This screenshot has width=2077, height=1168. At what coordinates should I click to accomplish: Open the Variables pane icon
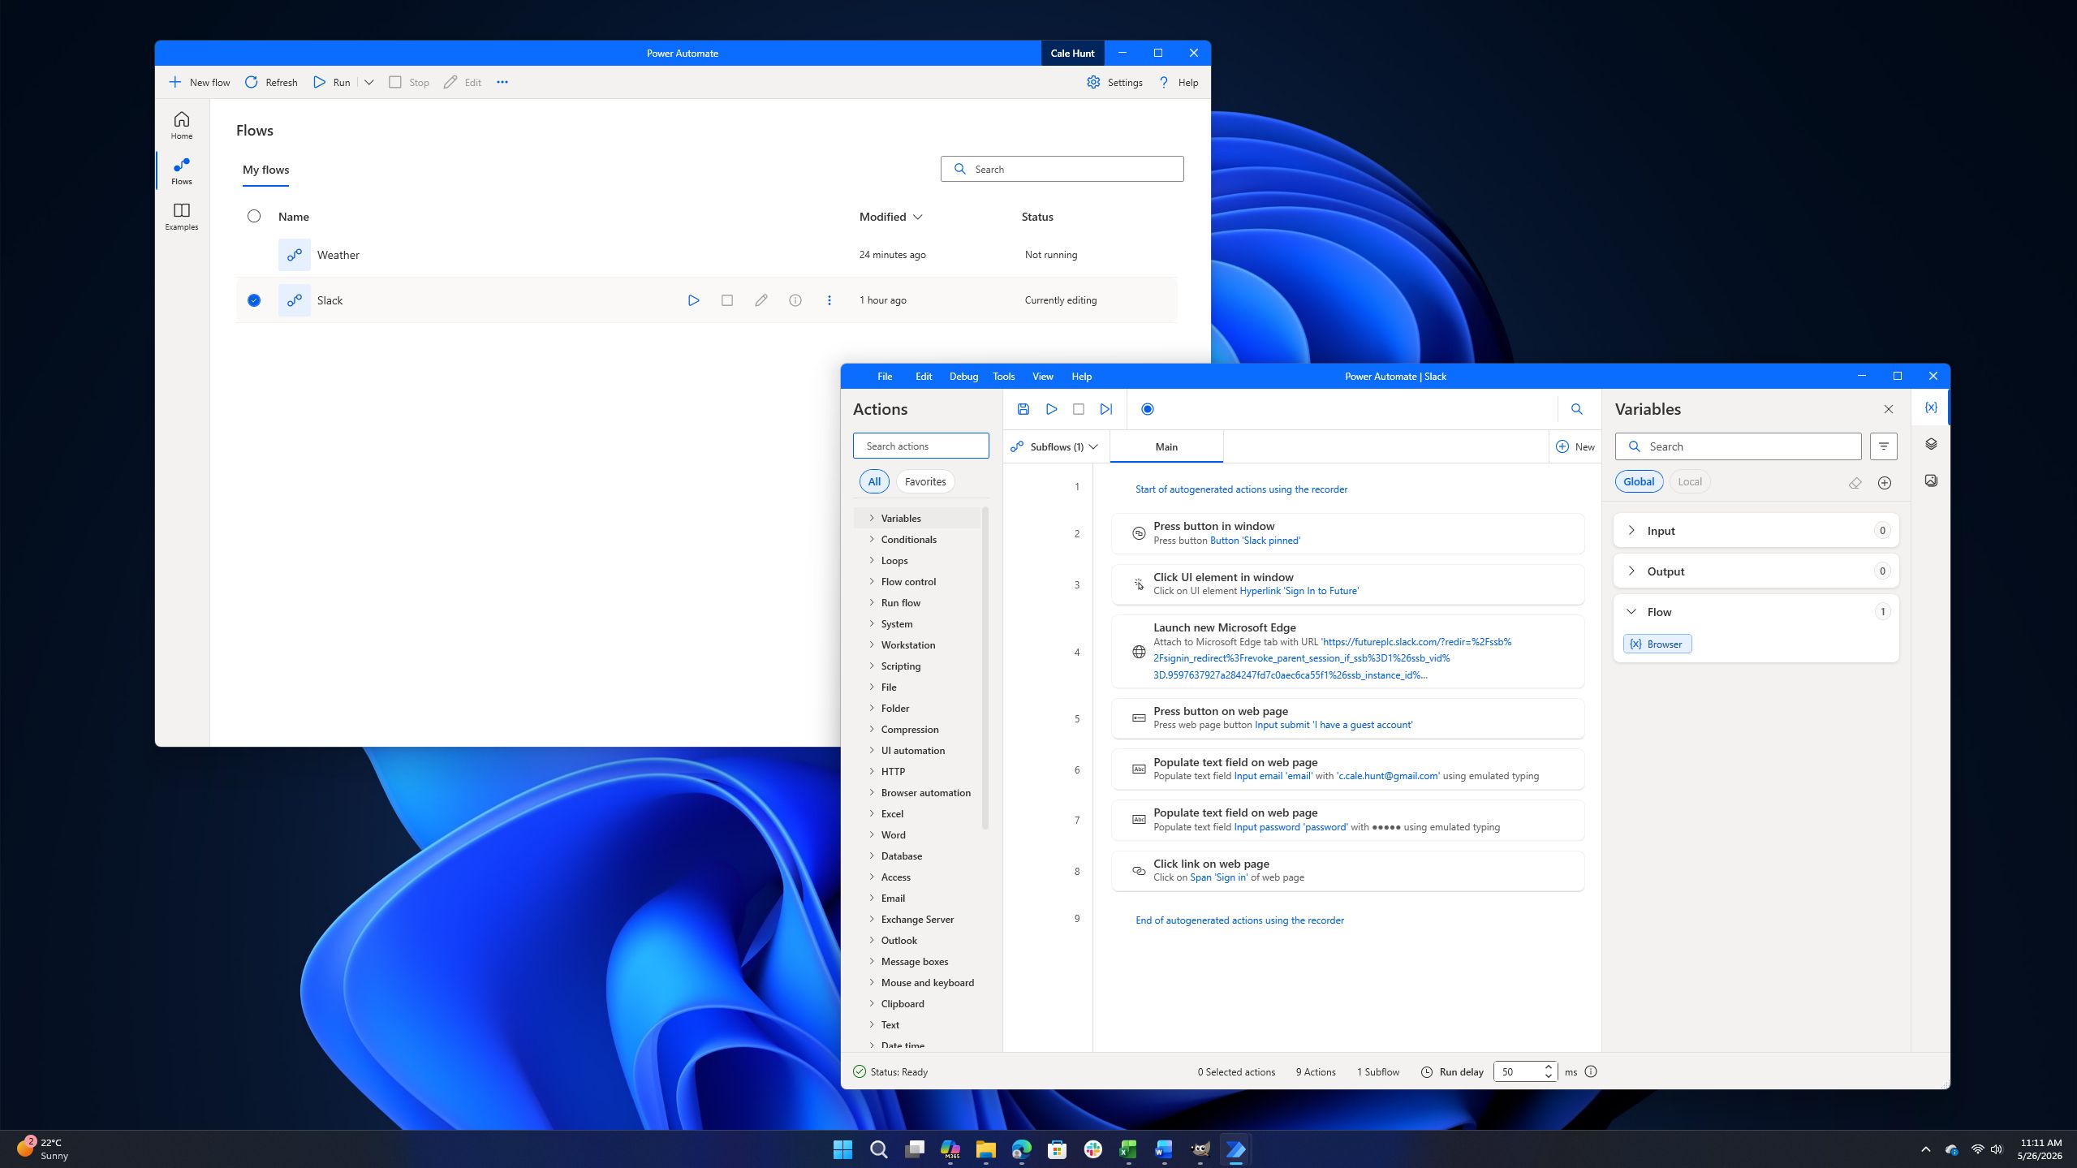(1931, 407)
